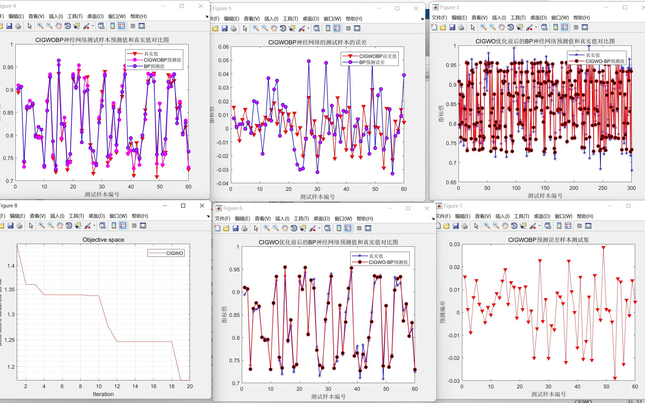Activate Zoom Out tool in Figure 3
The image size is (645, 403).
(x=493, y=27)
